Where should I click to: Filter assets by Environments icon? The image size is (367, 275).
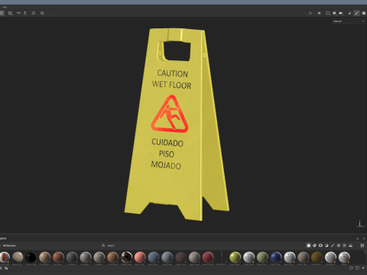click(351, 245)
